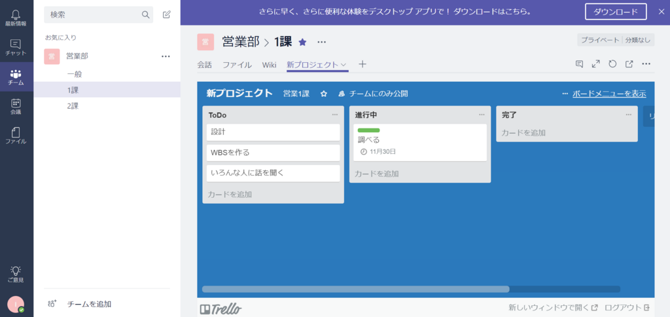670x317 pixels.
Task: Click the 営業1課 team label on board
Action: pyautogui.click(x=296, y=94)
